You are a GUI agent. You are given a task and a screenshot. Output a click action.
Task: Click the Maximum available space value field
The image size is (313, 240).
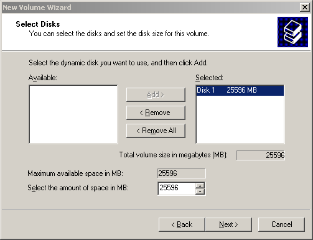[x=182, y=173]
